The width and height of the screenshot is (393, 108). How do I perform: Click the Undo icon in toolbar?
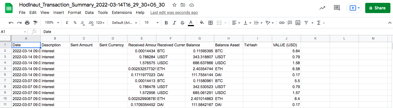point(11,23)
